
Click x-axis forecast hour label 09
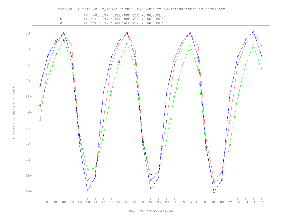click(64, 202)
